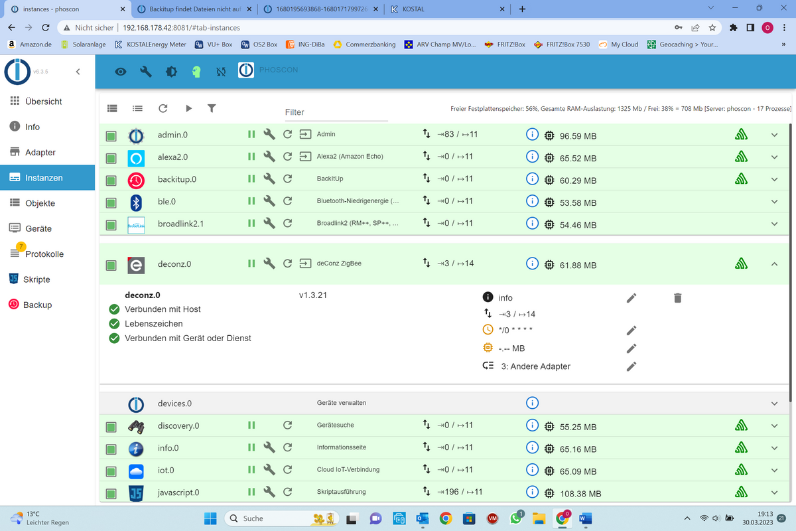Expand the alexa2.0 instance row

coord(774,157)
